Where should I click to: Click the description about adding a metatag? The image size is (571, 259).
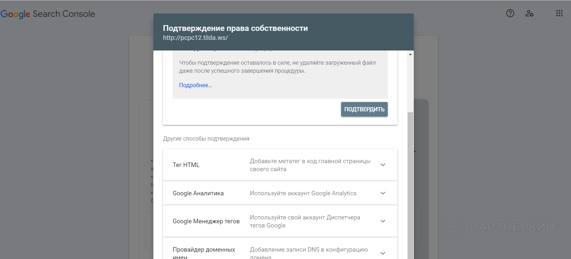(x=310, y=165)
